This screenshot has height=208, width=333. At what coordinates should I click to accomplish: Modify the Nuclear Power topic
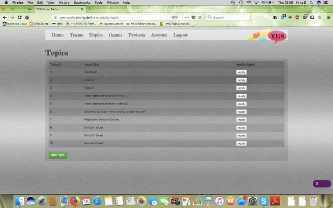coord(241,144)
